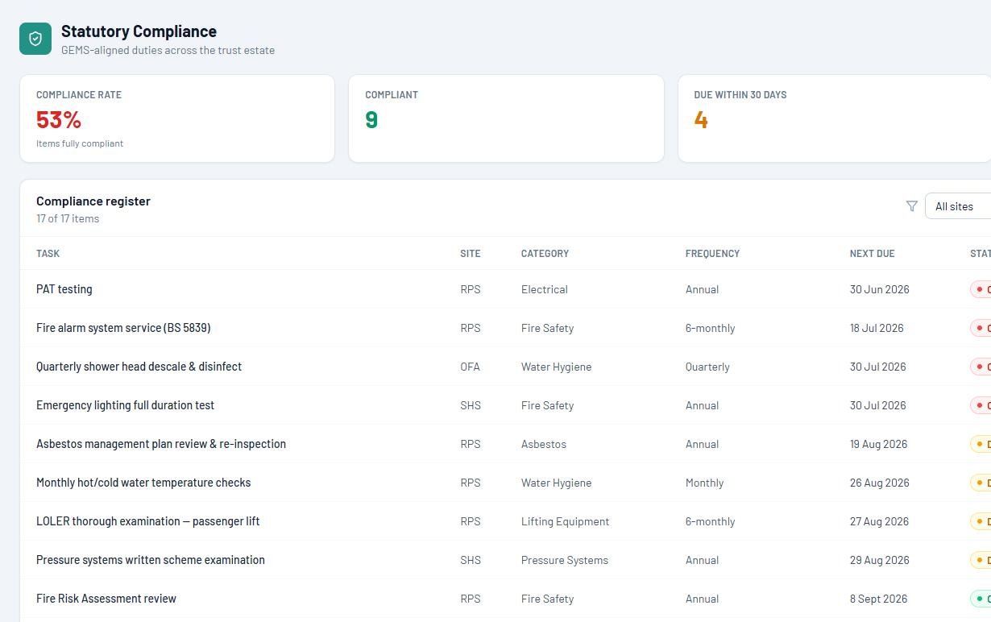The width and height of the screenshot is (991, 622).
Task: Click the 'OFA' site cell
Action: click(x=470, y=367)
